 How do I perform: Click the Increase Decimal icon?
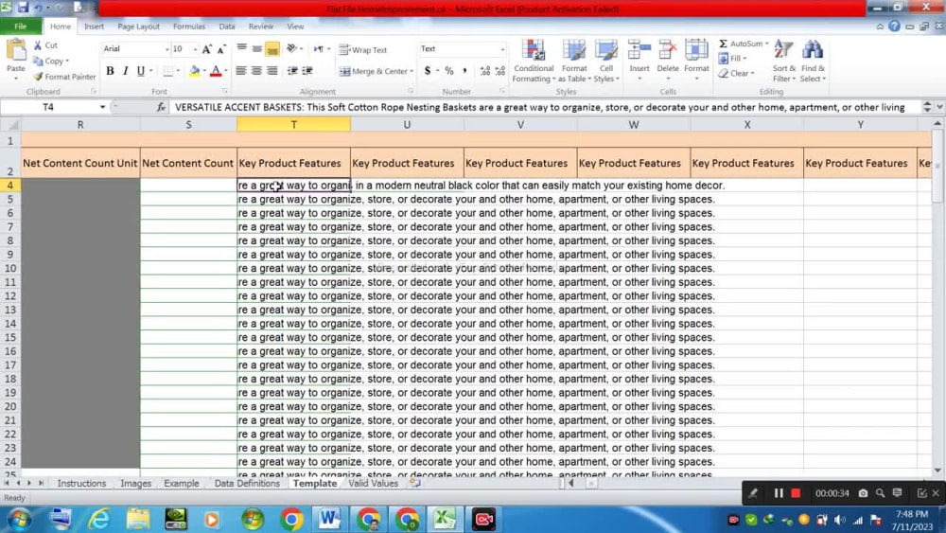click(x=485, y=71)
